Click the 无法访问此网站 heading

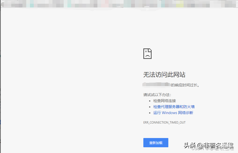point(164,74)
